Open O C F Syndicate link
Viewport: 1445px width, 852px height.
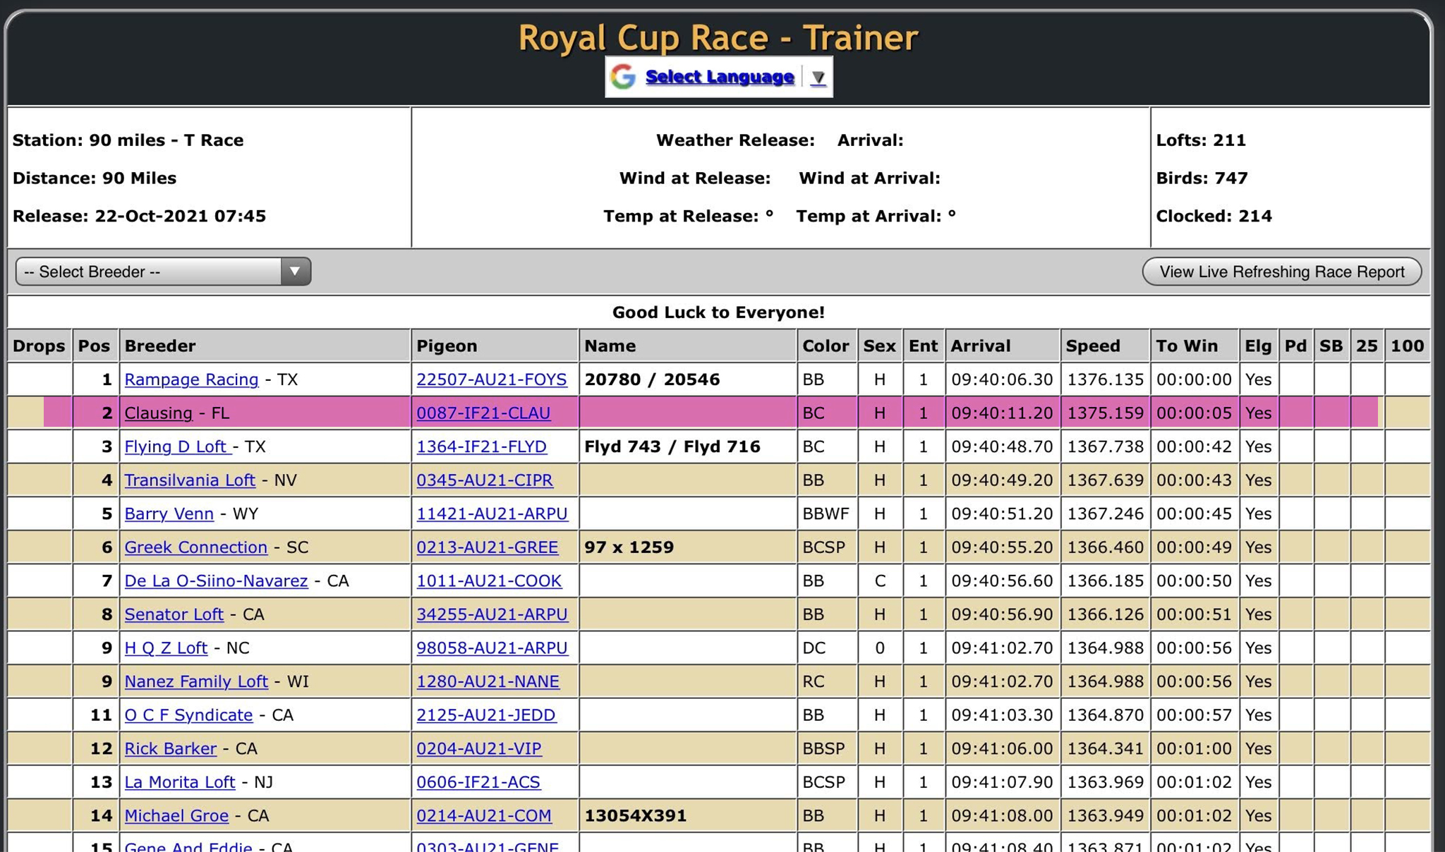pos(188,714)
